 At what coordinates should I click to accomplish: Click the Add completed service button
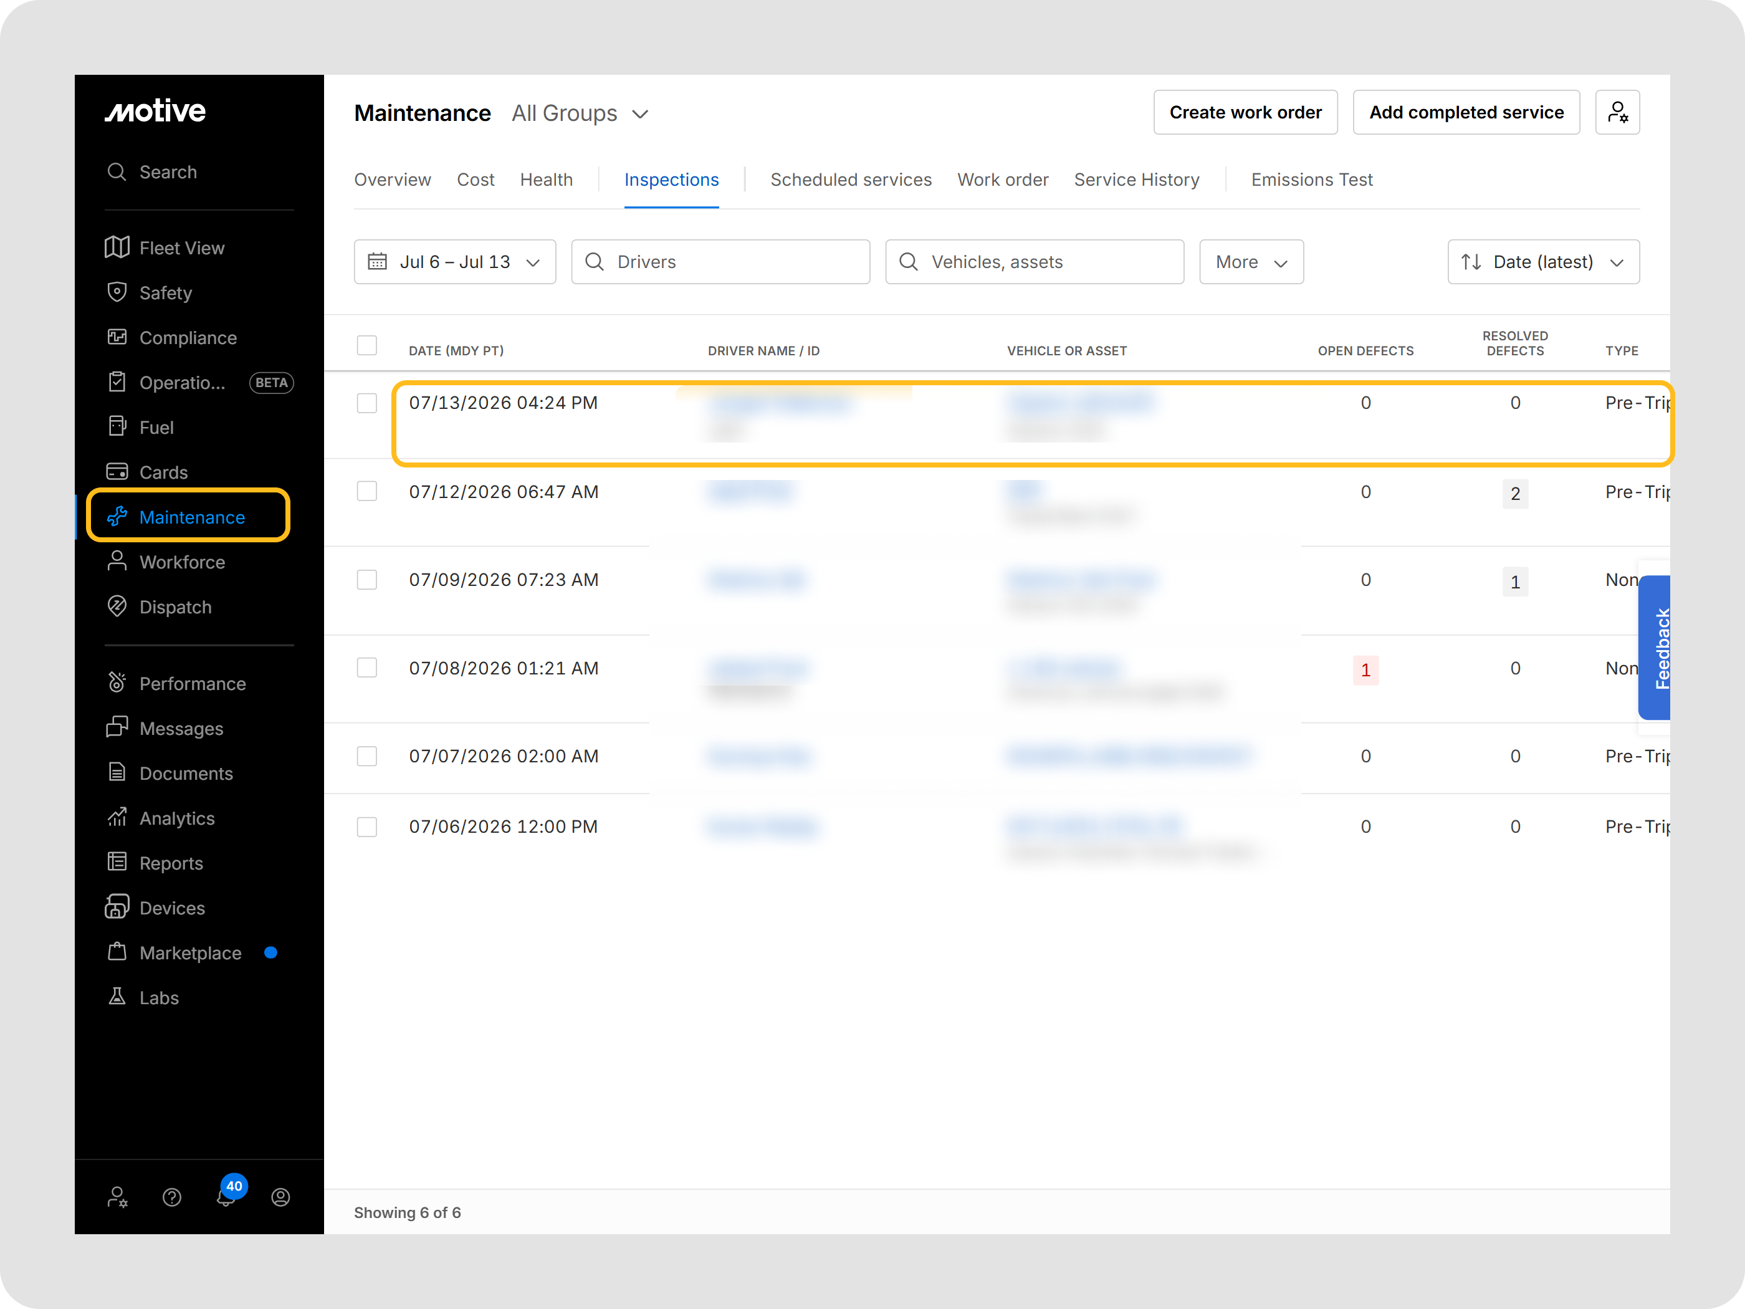coord(1466,112)
